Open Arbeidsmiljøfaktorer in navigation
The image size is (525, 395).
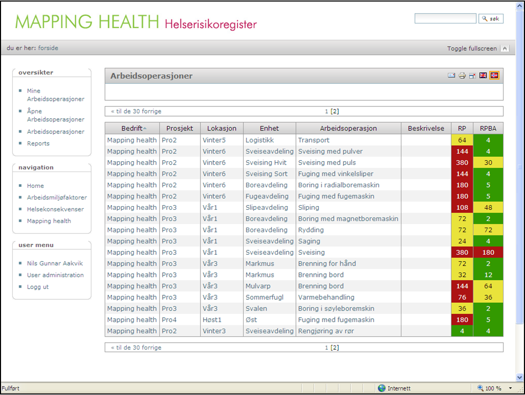point(57,198)
